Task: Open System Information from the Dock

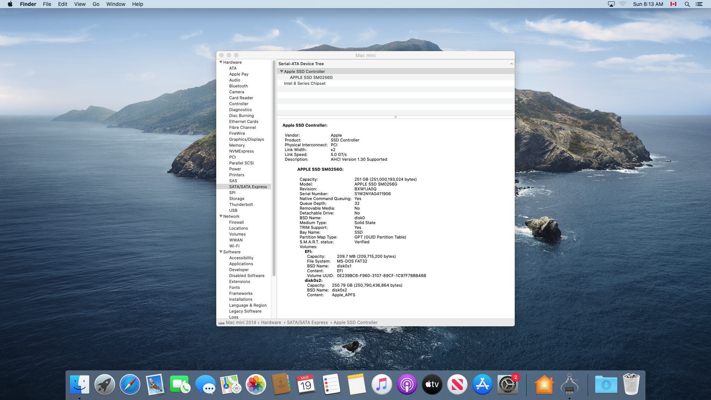Action: 569,384
